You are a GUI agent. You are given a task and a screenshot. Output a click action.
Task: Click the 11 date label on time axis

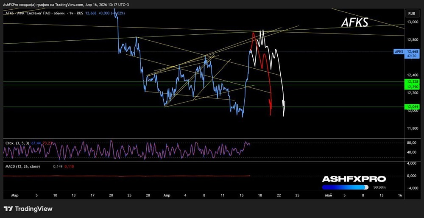pos(223,195)
